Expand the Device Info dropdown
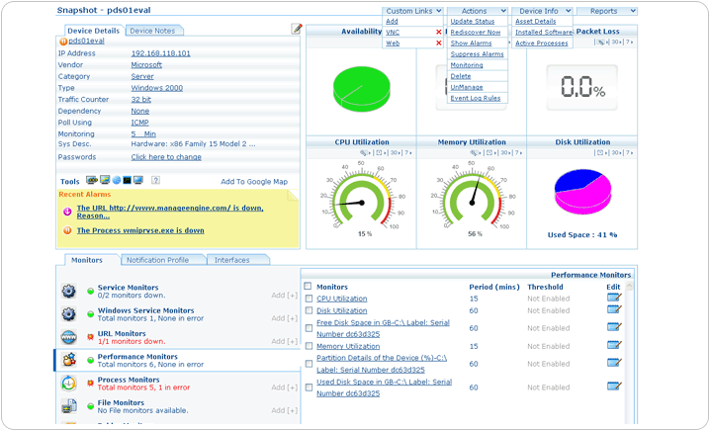 coord(542,11)
